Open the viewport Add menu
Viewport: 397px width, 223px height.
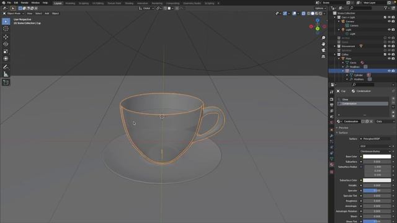[47, 14]
